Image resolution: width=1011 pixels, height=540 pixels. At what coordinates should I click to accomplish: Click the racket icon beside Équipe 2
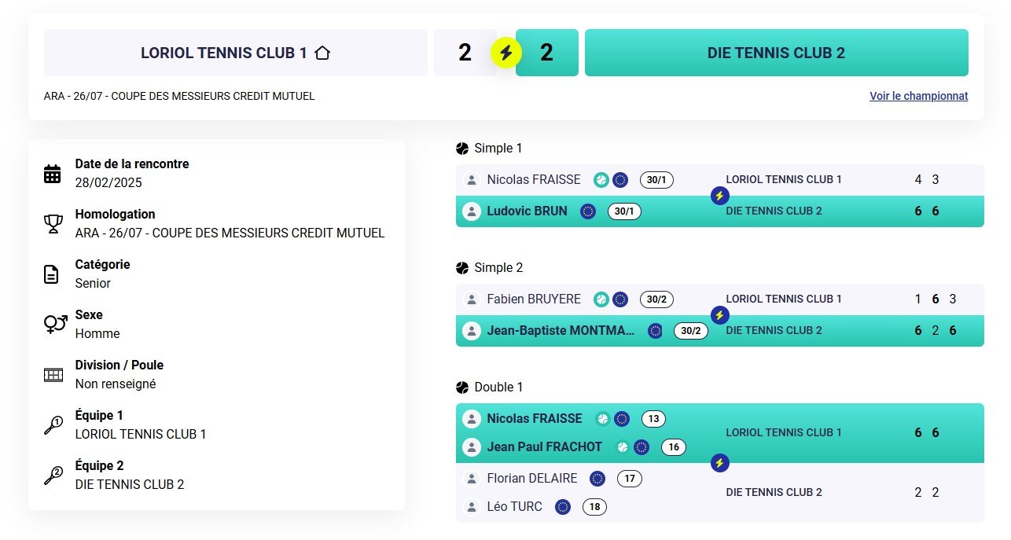point(53,476)
